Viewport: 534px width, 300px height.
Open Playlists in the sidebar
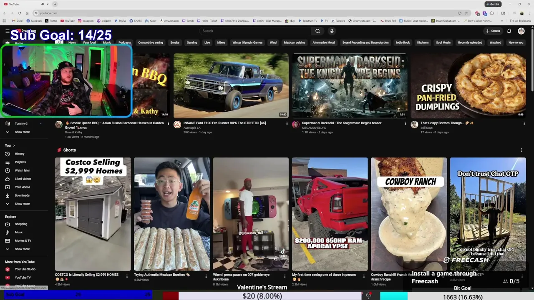point(20,162)
